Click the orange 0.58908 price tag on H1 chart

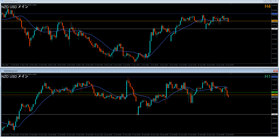pyautogui.click(x=274, y=95)
